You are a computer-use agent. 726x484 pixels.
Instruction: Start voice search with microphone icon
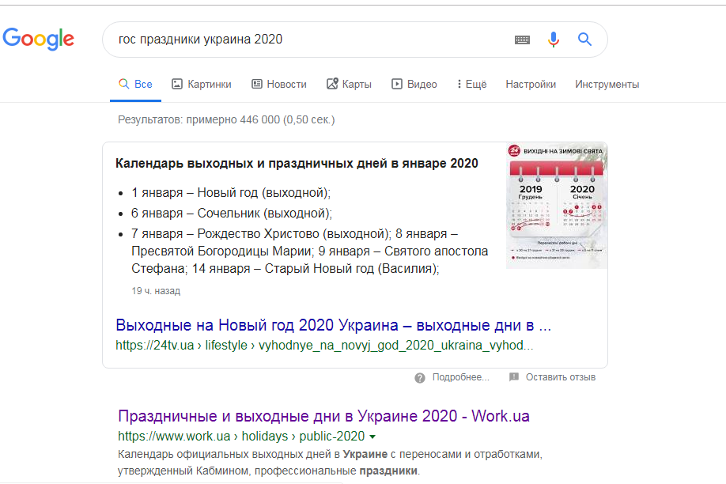tap(554, 40)
